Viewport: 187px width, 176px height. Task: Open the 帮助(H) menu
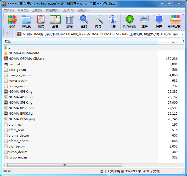click(x=83, y=10)
